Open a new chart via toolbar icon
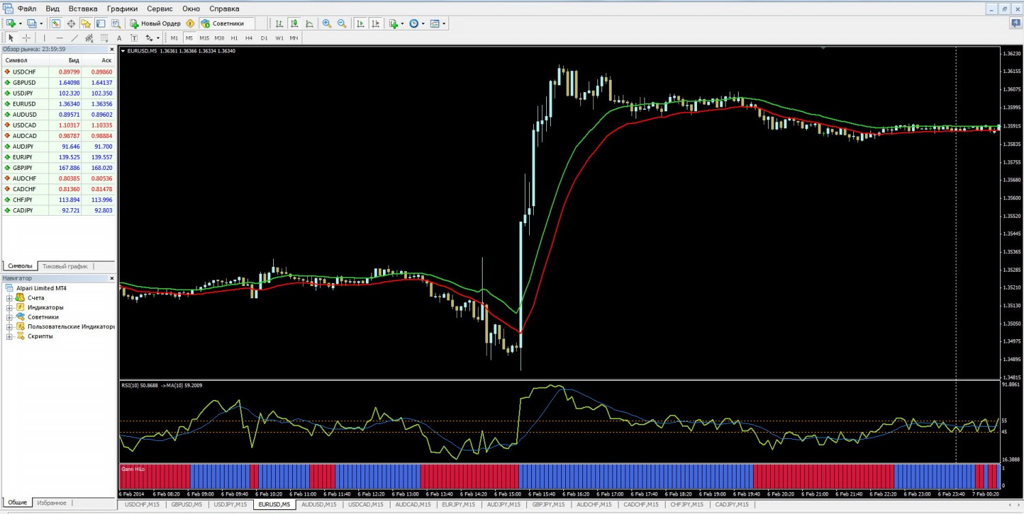This screenshot has width=1024, height=514. click(10, 23)
